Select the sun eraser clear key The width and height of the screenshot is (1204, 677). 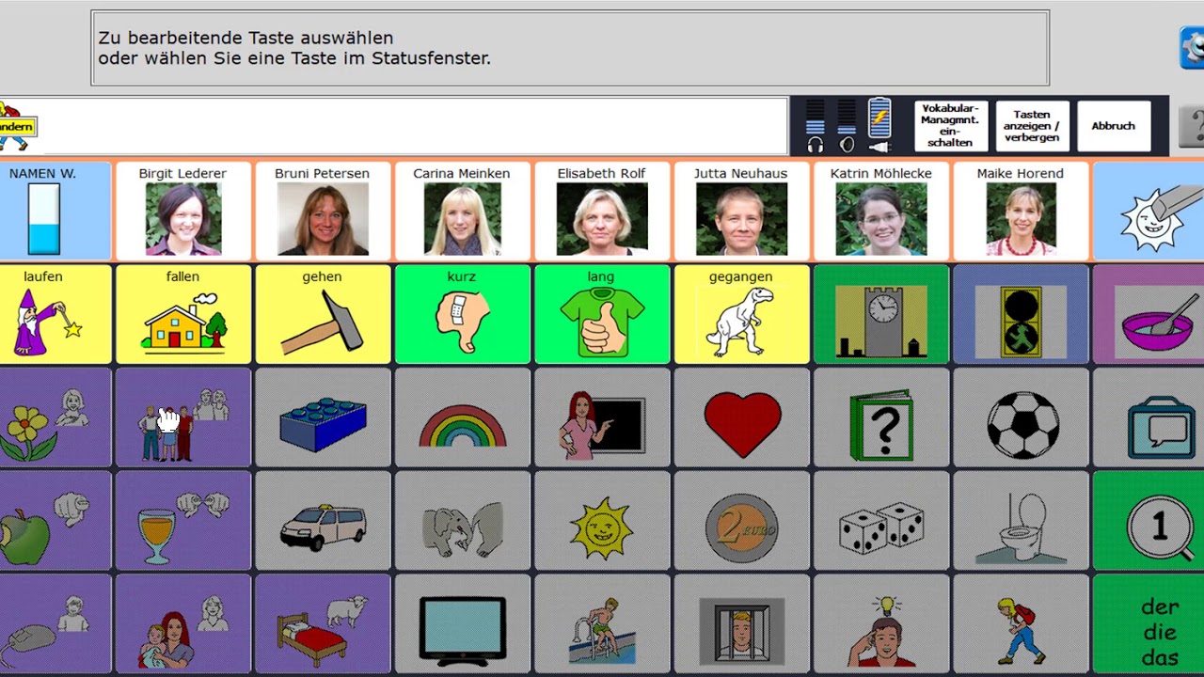[1149, 212]
